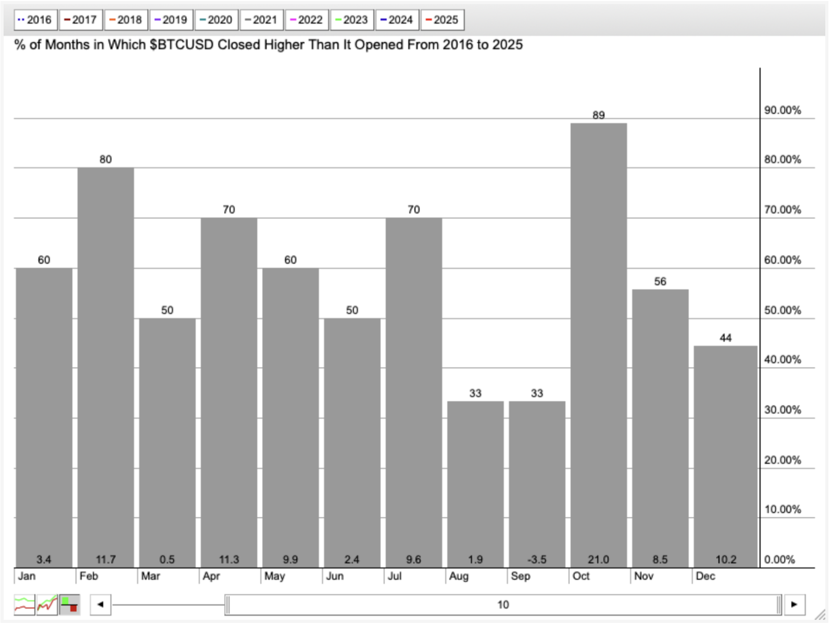Image resolution: width=833 pixels, height=628 pixels.
Task: Click the 80.00% y-axis label
Action: pyautogui.click(x=782, y=160)
